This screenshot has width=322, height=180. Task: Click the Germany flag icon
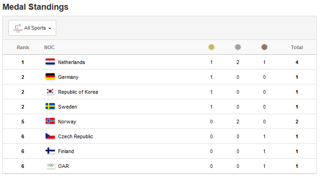pyautogui.click(x=50, y=77)
